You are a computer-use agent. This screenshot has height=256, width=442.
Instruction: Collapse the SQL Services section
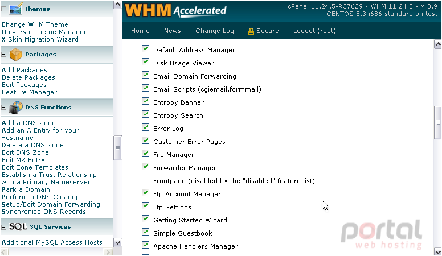tap(3, 227)
